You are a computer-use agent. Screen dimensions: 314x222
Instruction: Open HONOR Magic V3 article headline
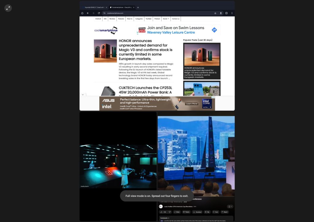click(146, 49)
